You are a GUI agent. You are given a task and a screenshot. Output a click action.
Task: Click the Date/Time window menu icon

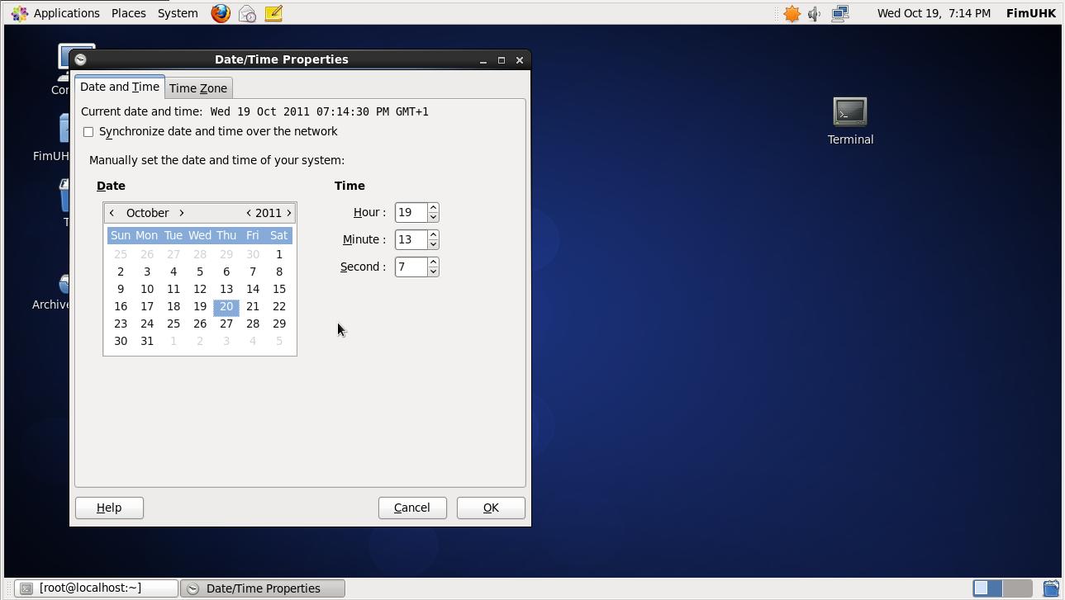click(x=81, y=59)
